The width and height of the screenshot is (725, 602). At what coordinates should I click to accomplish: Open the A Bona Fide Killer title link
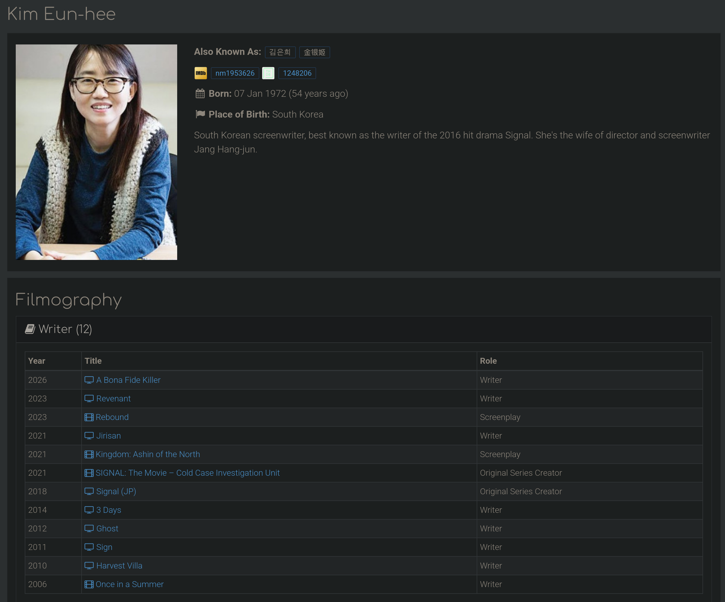coord(129,380)
